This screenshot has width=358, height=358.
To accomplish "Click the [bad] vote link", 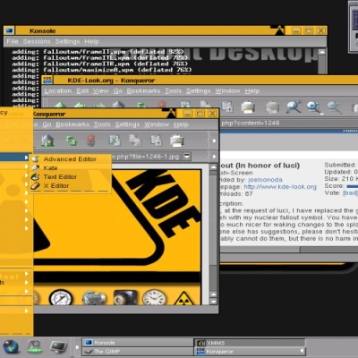I will (350, 192).
